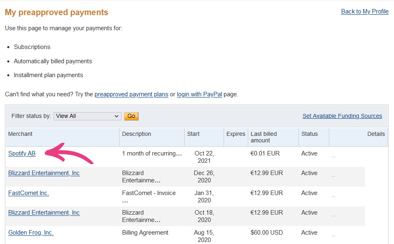Click the 'Filter status by:' label
This screenshot has width=394, height=244.
pos(31,116)
